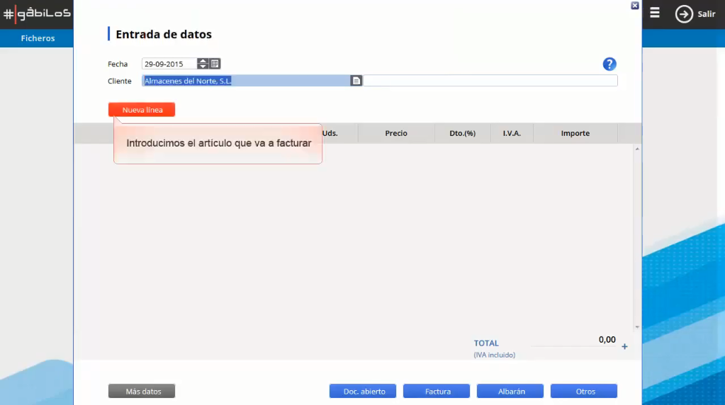Image resolution: width=725 pixels, height=405 pixels.
Task: Click scroll up arrow of lines list
Action: (637, 149)
